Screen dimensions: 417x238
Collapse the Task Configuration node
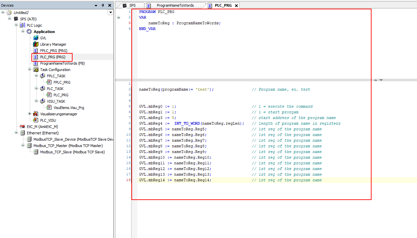[x=30, y=69]
